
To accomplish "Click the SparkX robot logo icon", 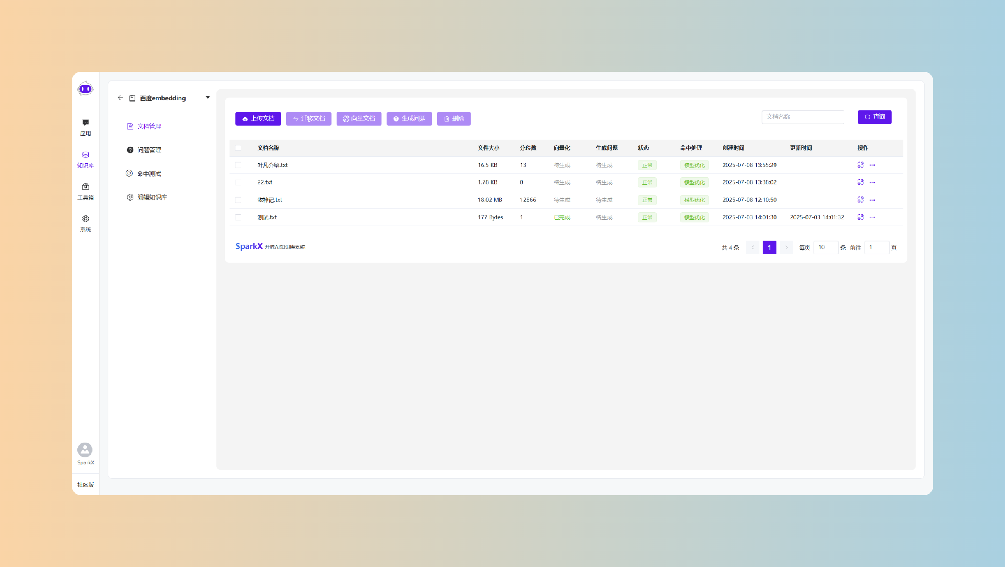I will (85, 89).
